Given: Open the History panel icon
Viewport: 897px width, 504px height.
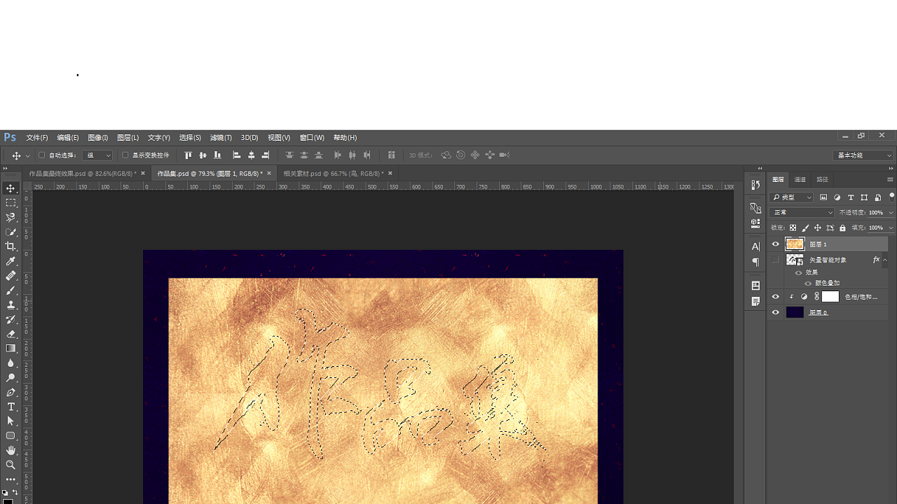Looking at the screenshot, I should point(755,185).
